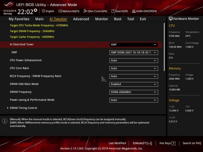Click Target CPU Turbo-Mode Frequency text
This screenshot has height=152, width=203.
39,25
